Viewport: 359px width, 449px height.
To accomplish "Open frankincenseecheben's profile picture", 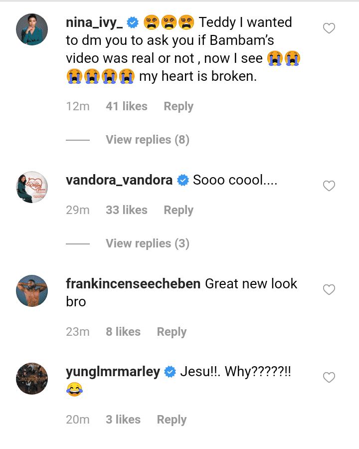I will tap(32, 291).
